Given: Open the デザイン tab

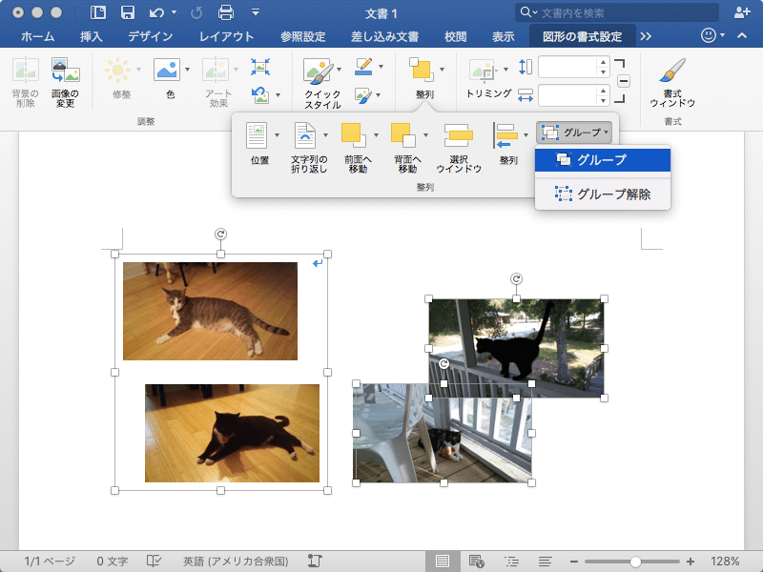Looking at the screenshot, I should coord(151,36).
